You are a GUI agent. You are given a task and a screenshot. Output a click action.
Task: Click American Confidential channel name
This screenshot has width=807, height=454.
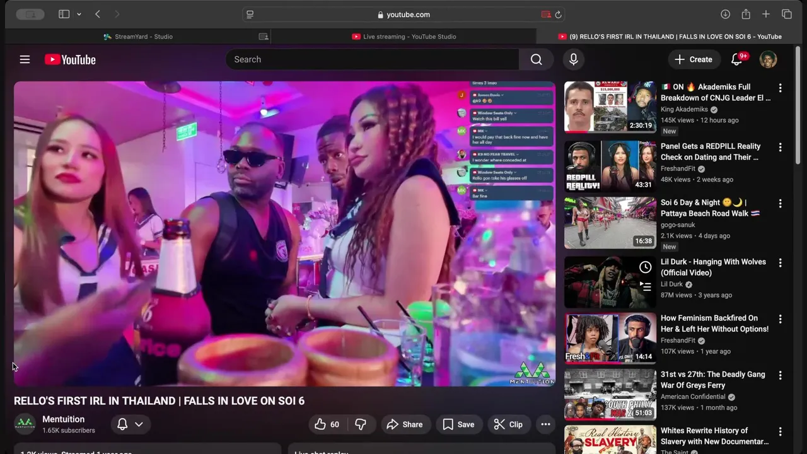pos(693,397)
